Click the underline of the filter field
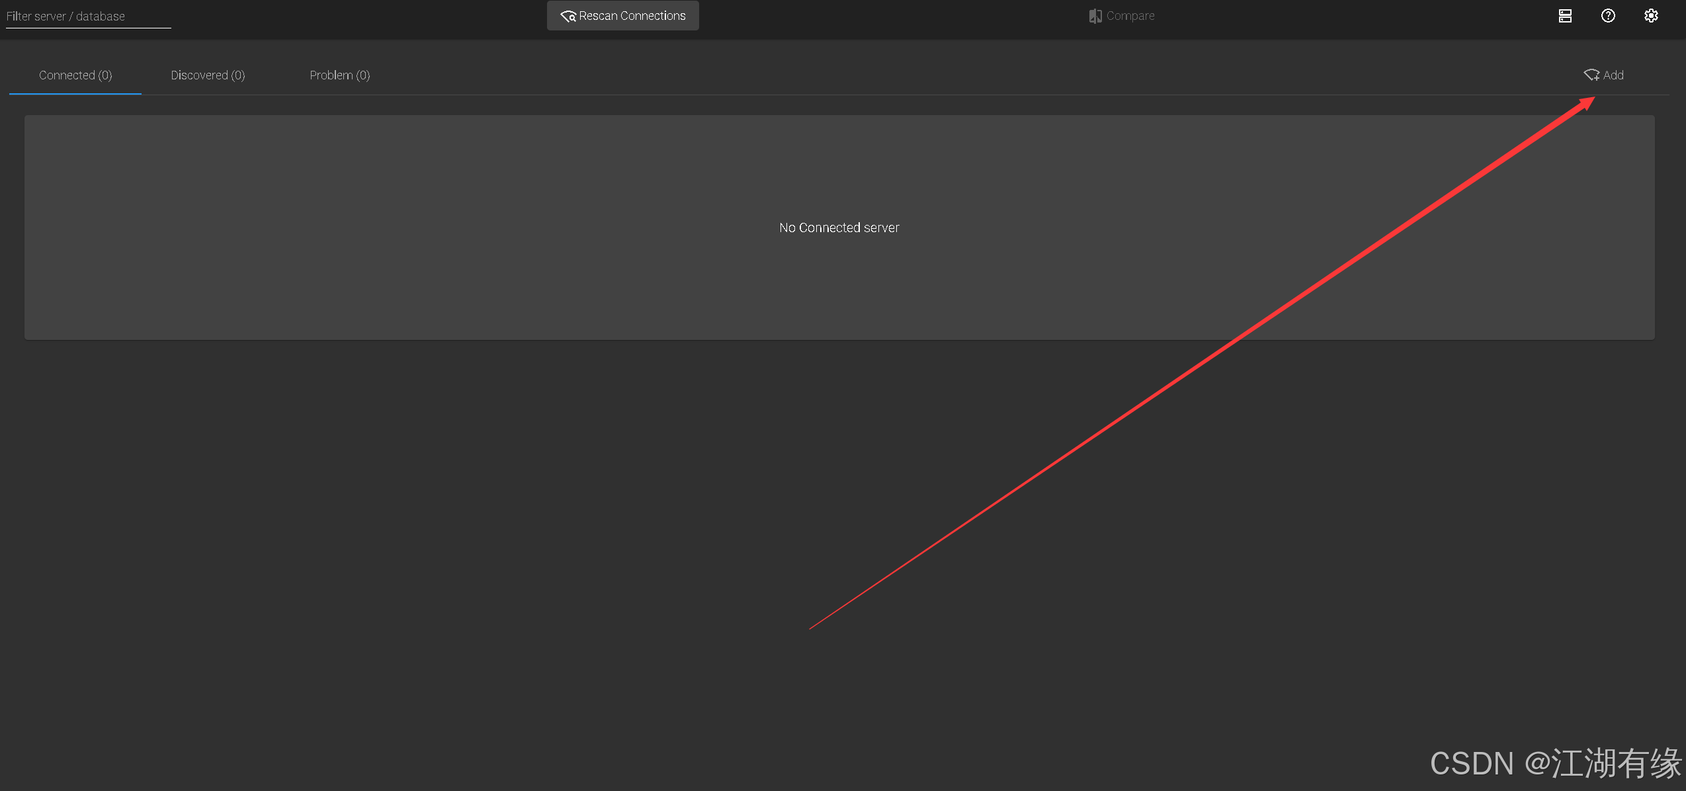 point(87,28)
